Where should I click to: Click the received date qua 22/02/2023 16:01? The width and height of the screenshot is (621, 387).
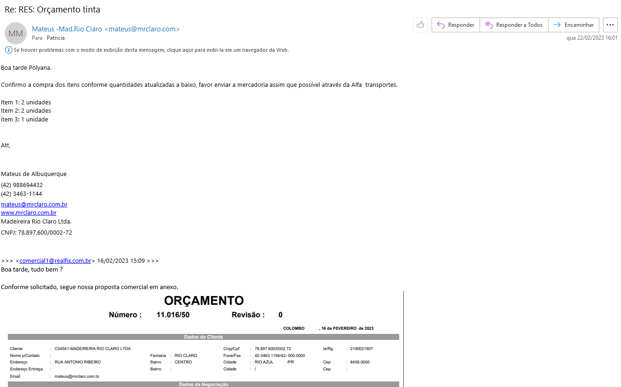click(591, 38)
